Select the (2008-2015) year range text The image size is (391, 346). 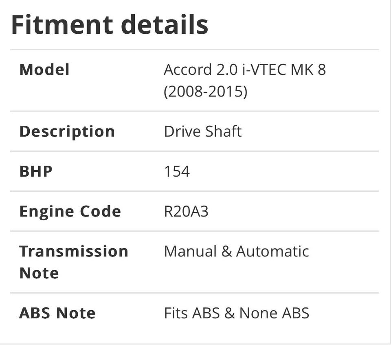click(x=205, y=92)
